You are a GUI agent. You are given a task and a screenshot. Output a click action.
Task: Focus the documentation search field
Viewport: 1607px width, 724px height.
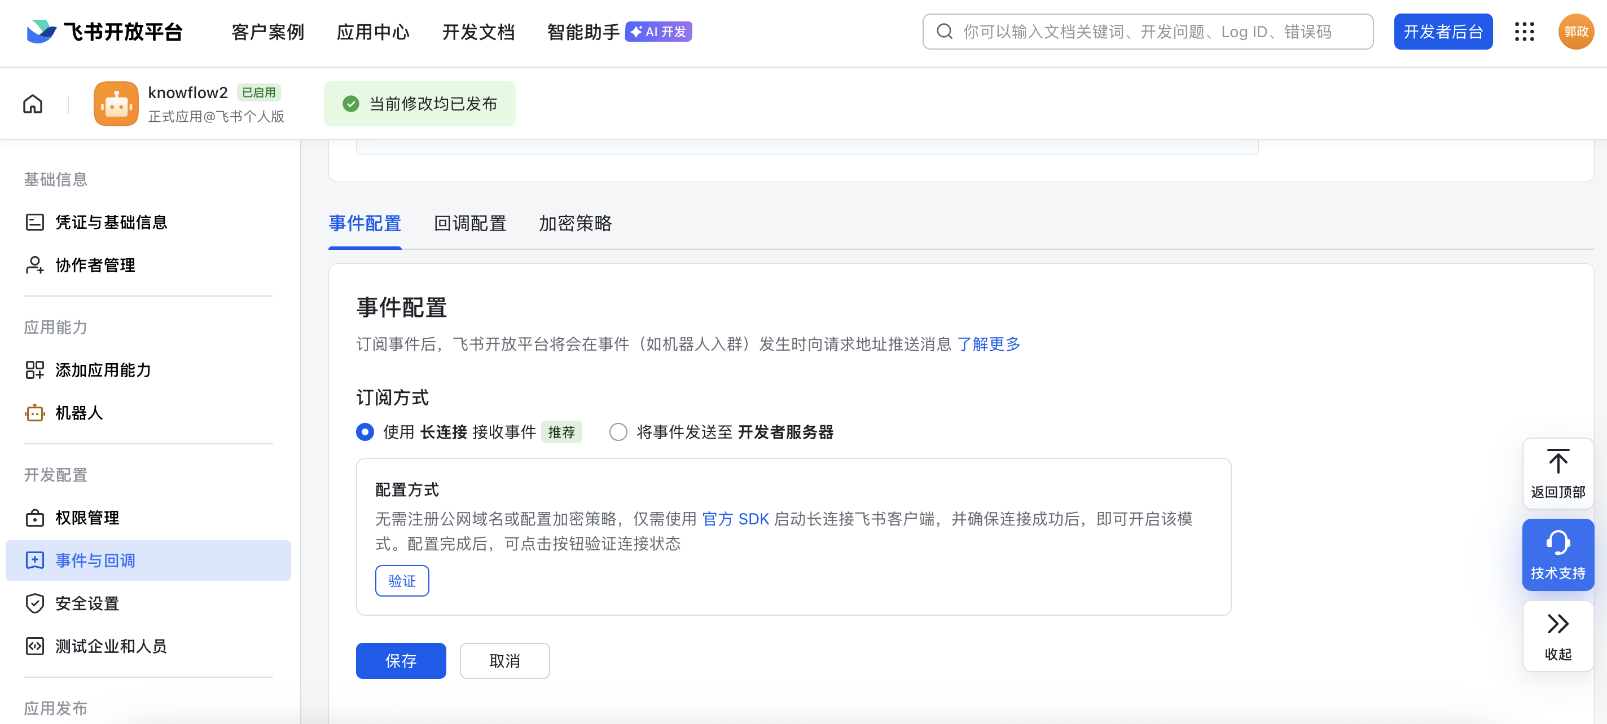(1148, 32)
